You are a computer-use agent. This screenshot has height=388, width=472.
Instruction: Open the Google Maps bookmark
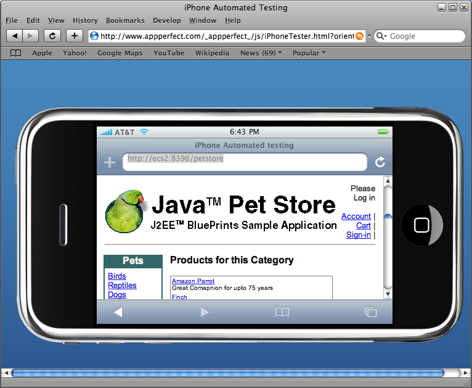tap(120, 53)
